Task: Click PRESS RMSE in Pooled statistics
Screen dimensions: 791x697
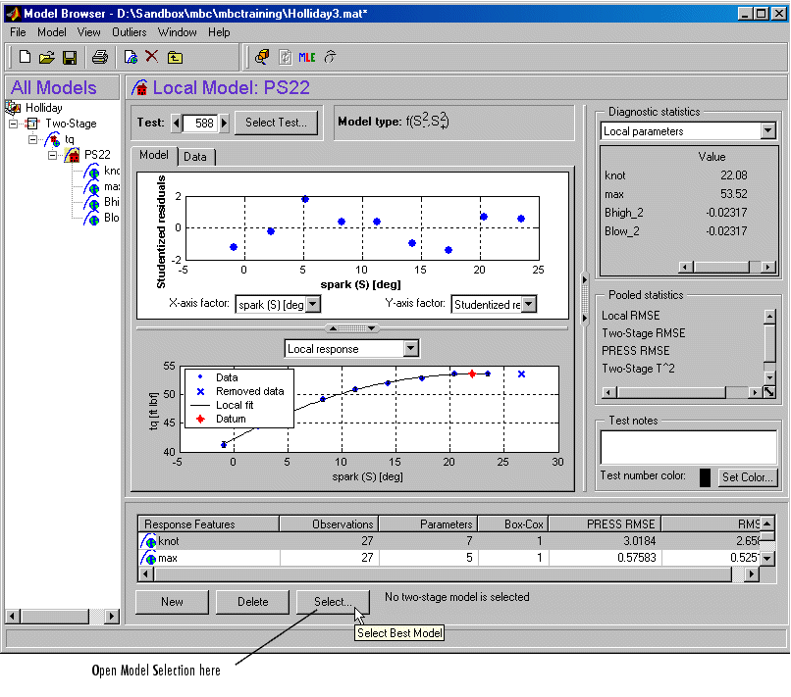Action: click(636, 351)
